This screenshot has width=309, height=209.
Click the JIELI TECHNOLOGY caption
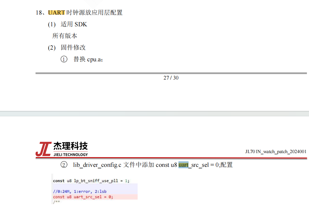point(70,155)
